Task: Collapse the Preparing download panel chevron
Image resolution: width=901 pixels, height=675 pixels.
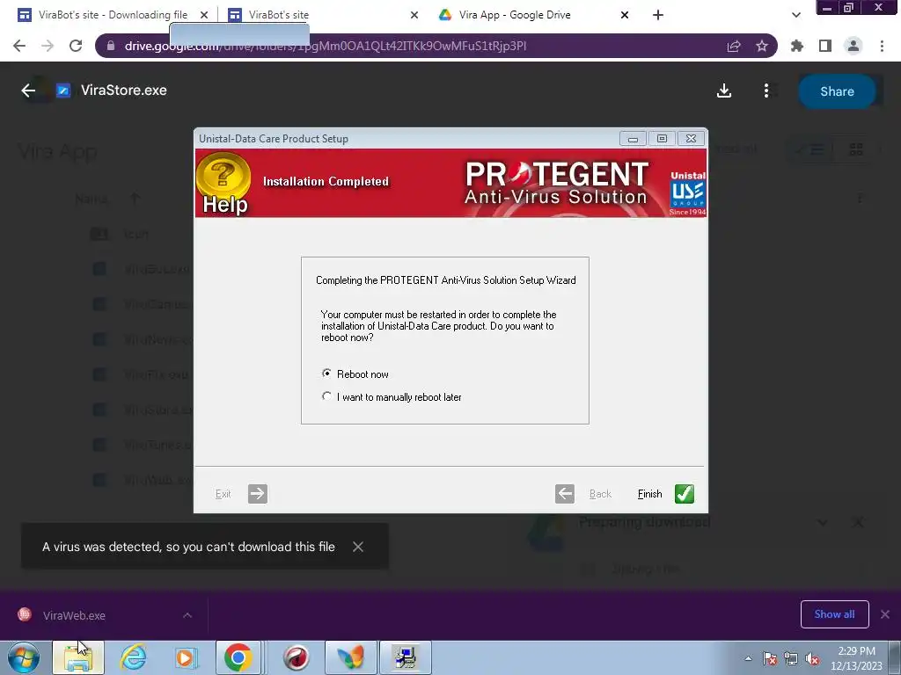Action: (823, 522)
